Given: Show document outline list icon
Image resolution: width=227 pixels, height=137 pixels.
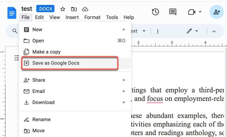Looking at the screenshot, I should click(17, 58).
